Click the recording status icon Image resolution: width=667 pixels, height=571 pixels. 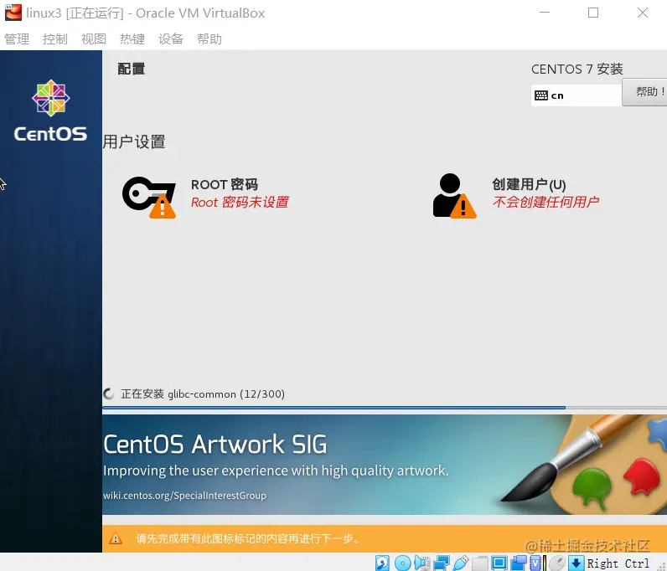tap(519, 563)
